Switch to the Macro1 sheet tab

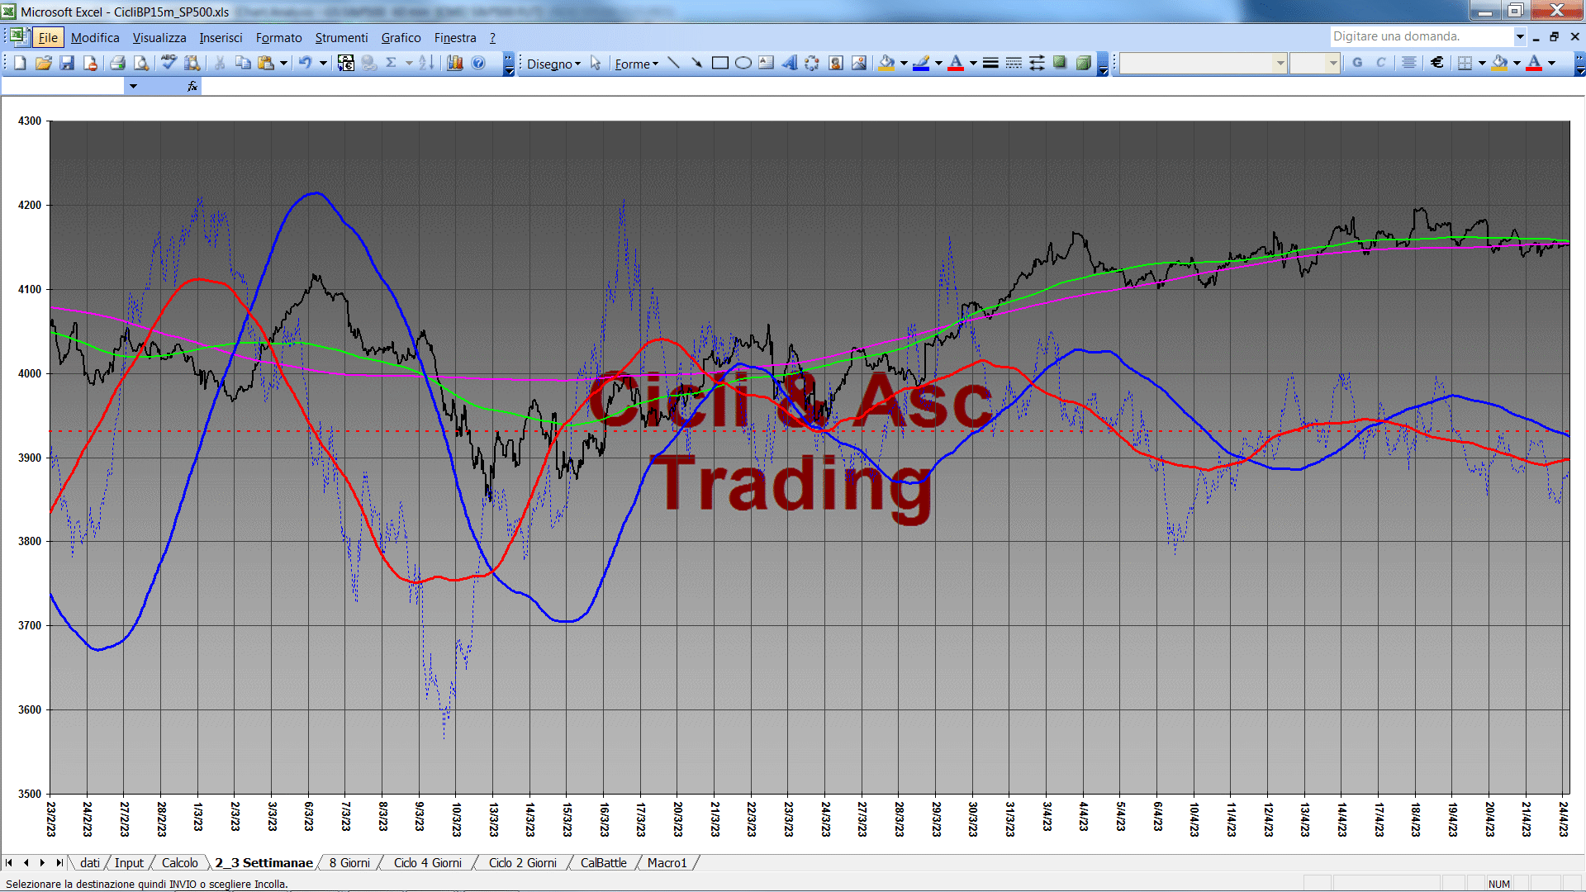point(667,862)
